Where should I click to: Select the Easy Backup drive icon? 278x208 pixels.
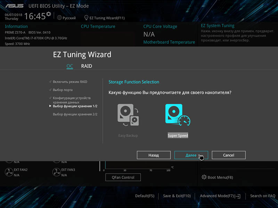click(128, 115)
